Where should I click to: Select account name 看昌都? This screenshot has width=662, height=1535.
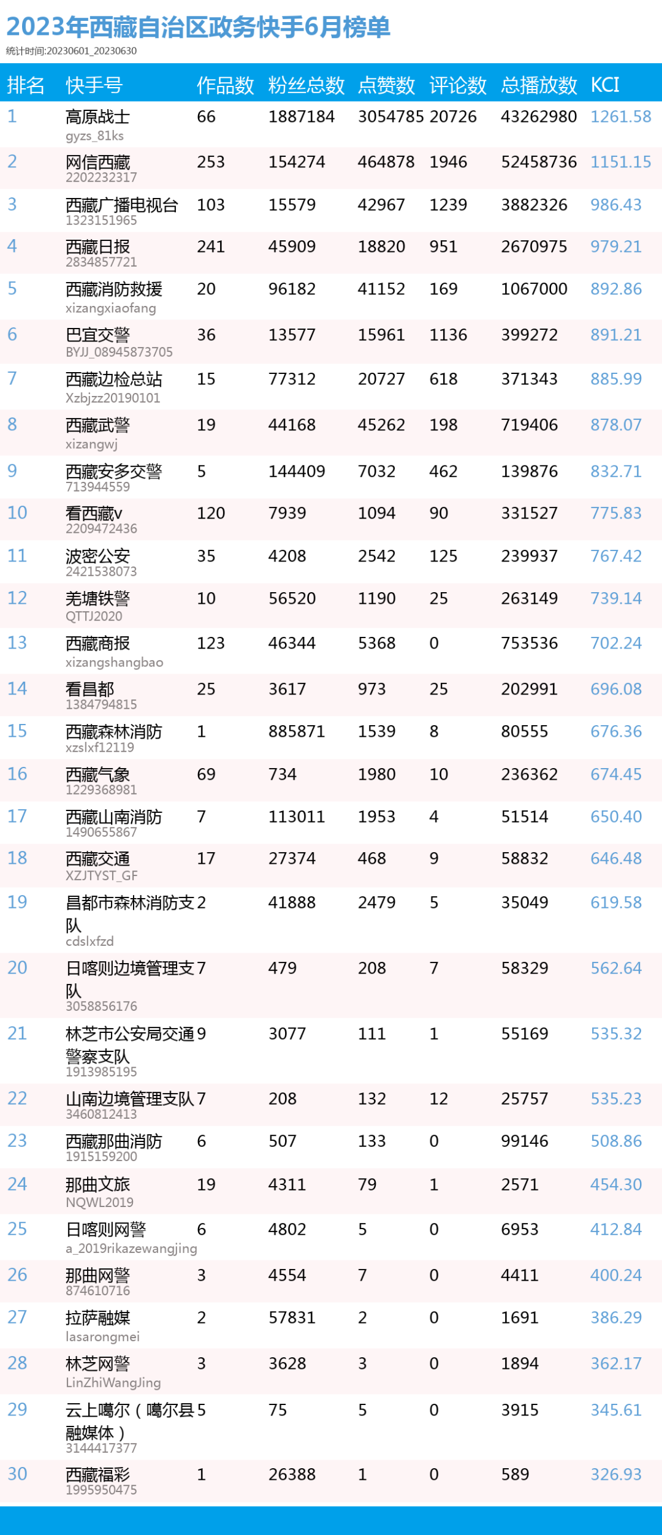pos(89,689)
